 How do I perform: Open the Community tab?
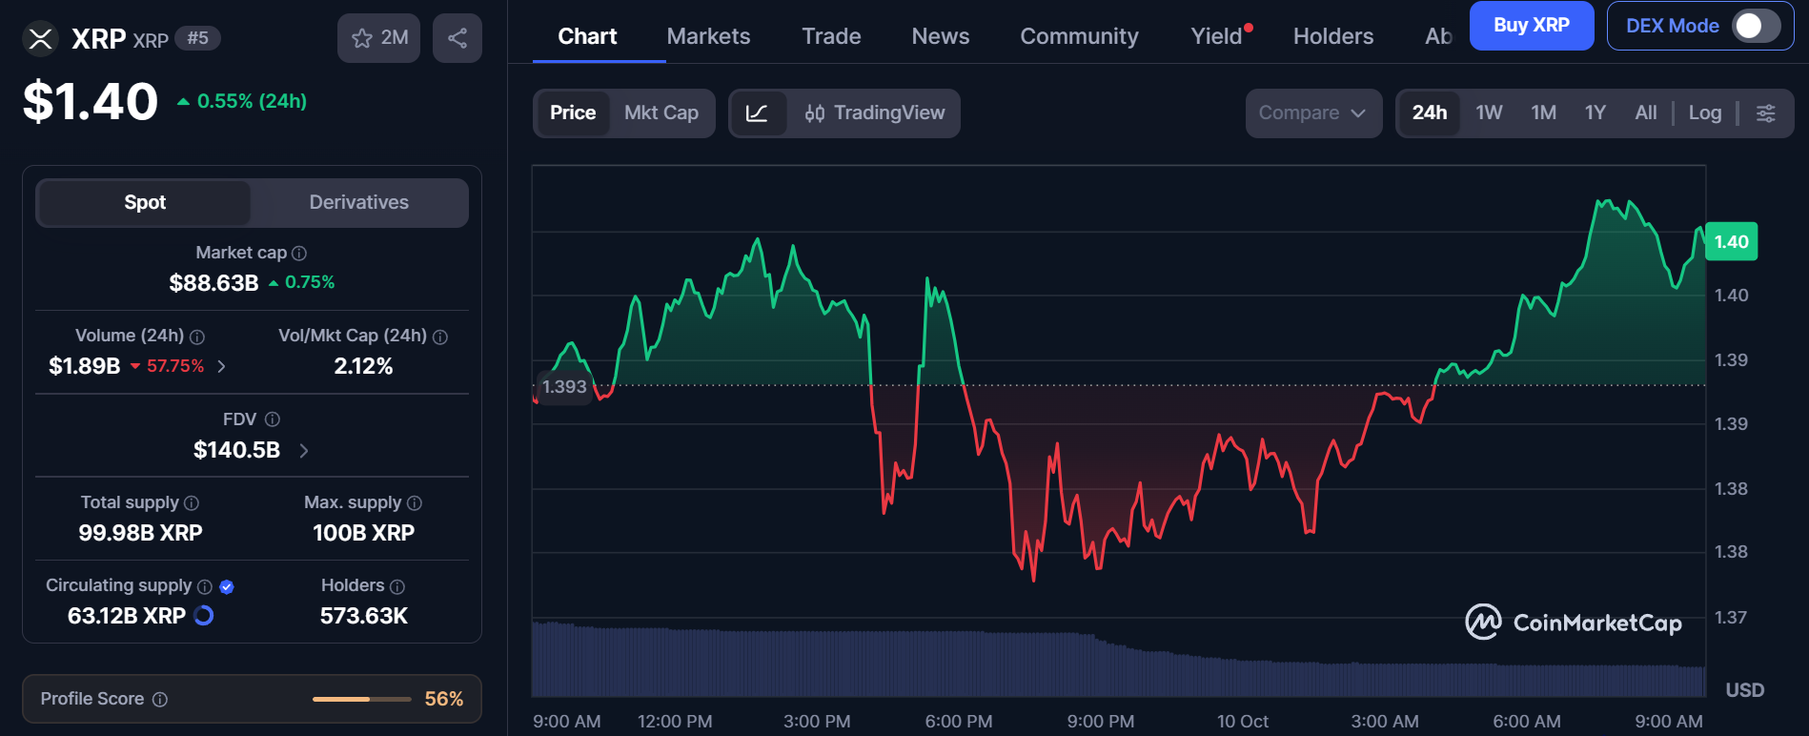tap(1079, 36)
